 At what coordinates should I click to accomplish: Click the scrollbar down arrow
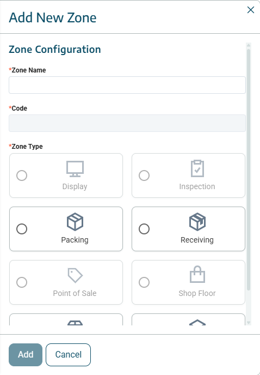coord(249,323)
